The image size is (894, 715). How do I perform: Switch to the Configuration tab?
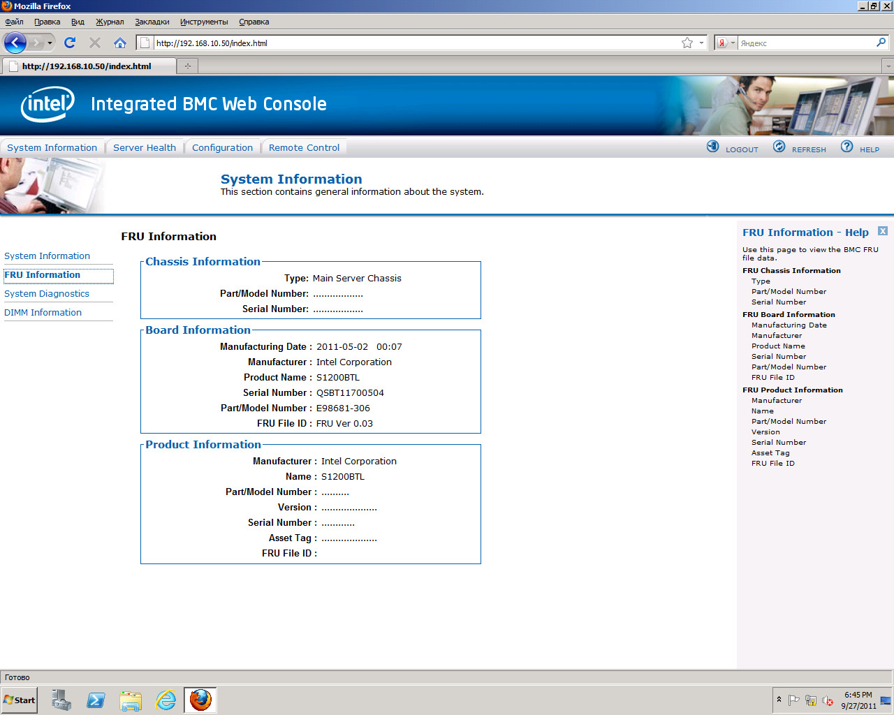[x=222, y=148]
